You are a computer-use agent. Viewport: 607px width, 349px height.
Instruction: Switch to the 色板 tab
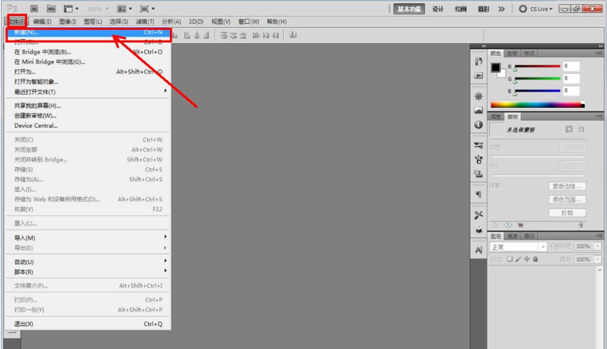pyautogui.click(x=512, y=53)
